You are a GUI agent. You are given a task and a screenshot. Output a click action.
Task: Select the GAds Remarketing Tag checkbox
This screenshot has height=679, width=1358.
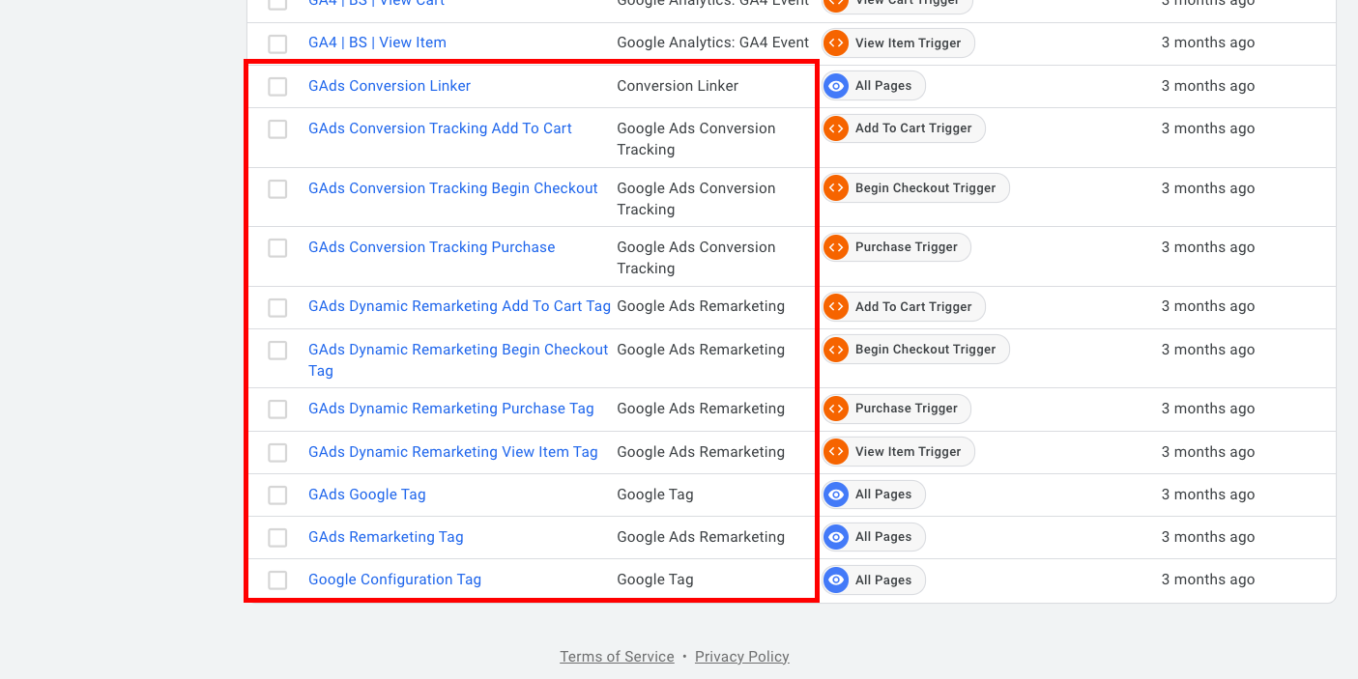[277, 538]
